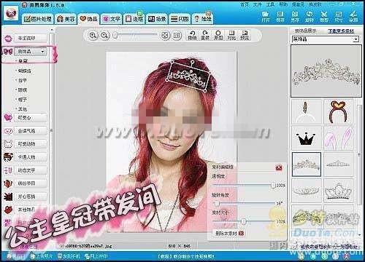365x262 pixels.
Task: Open the material category combo box at top right
Action: [x=326, y=39]
